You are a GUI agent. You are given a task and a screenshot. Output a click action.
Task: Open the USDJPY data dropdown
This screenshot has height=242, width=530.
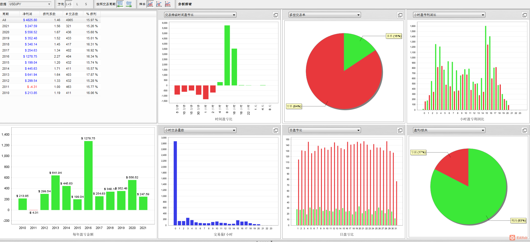pyautogui.click(x=30, y=4)
